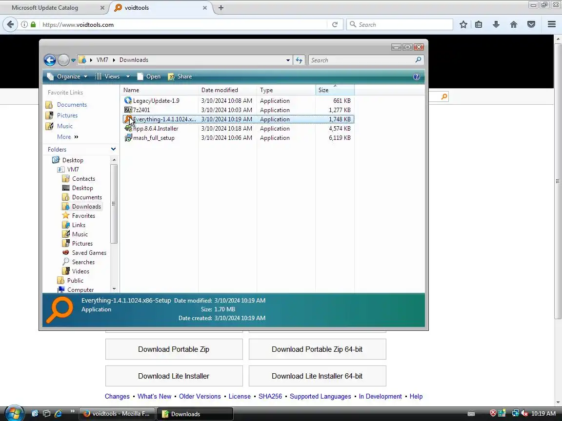Switch to Downloads taskbar button
Image resolution: width=562 pixels, height=421 pixels.
click(195, 414)
